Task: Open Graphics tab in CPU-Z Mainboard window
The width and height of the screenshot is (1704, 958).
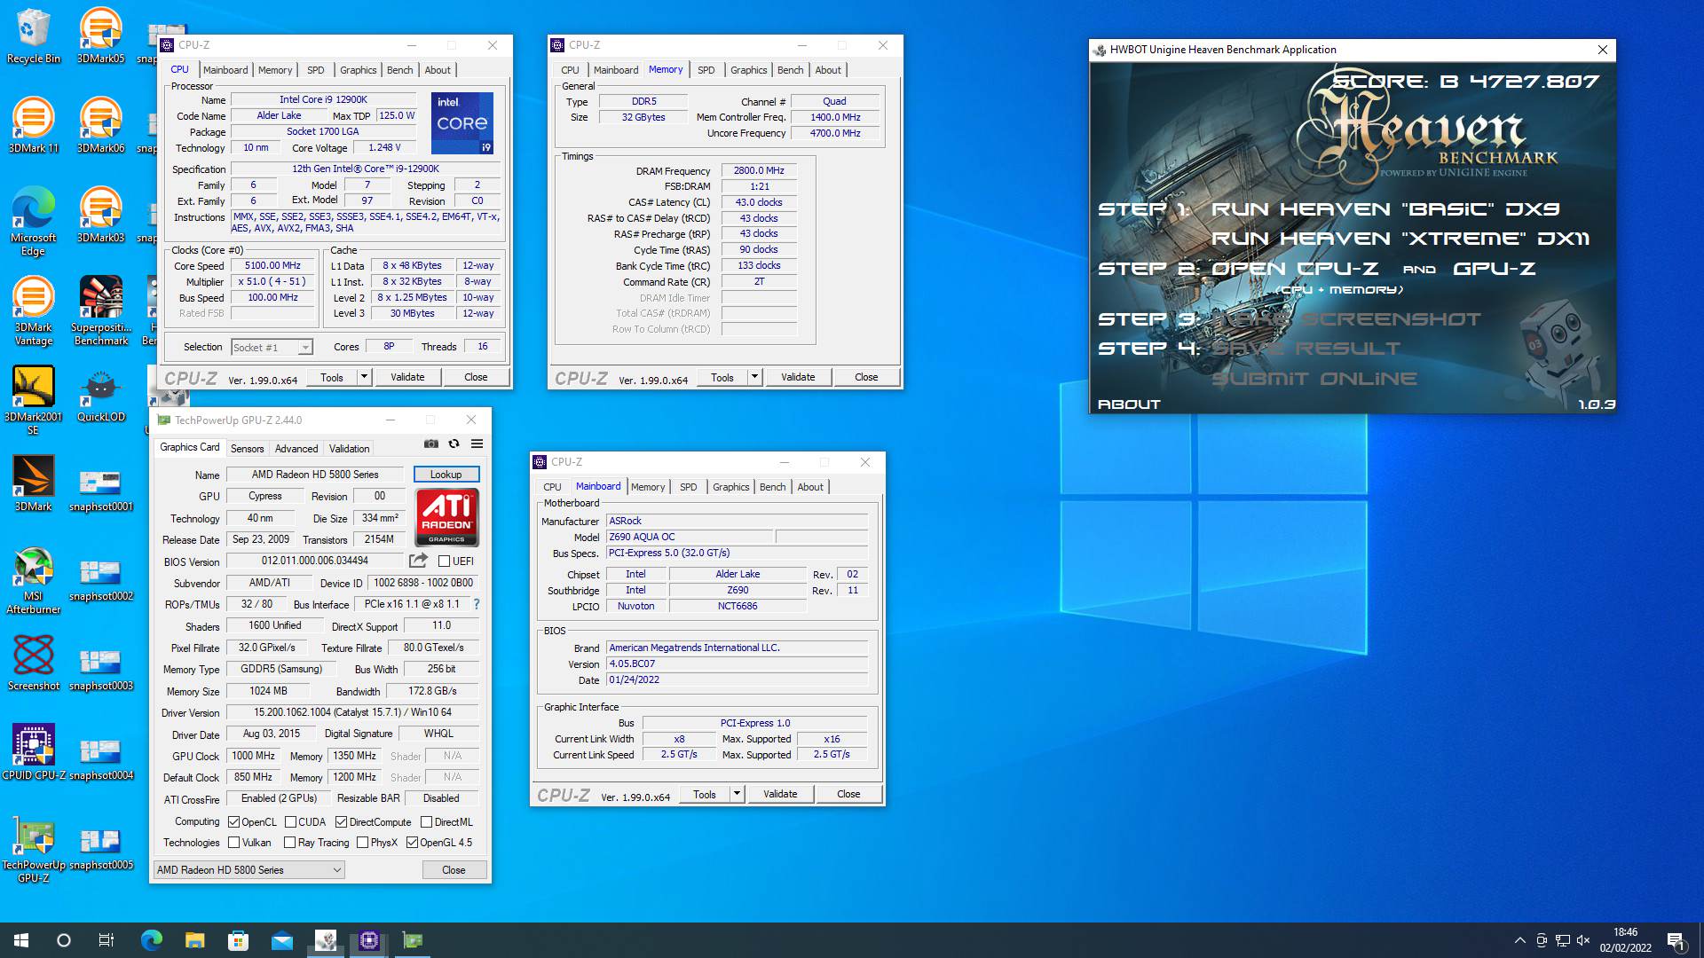Action: (x=730, y=487)
